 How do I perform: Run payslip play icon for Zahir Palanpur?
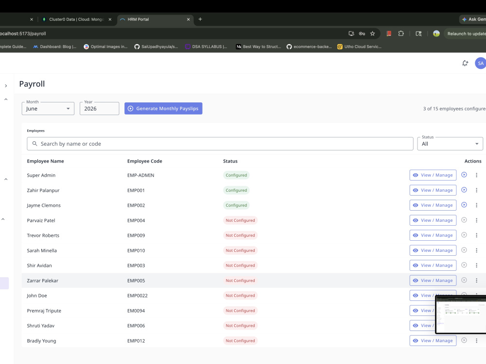point(464,190)
